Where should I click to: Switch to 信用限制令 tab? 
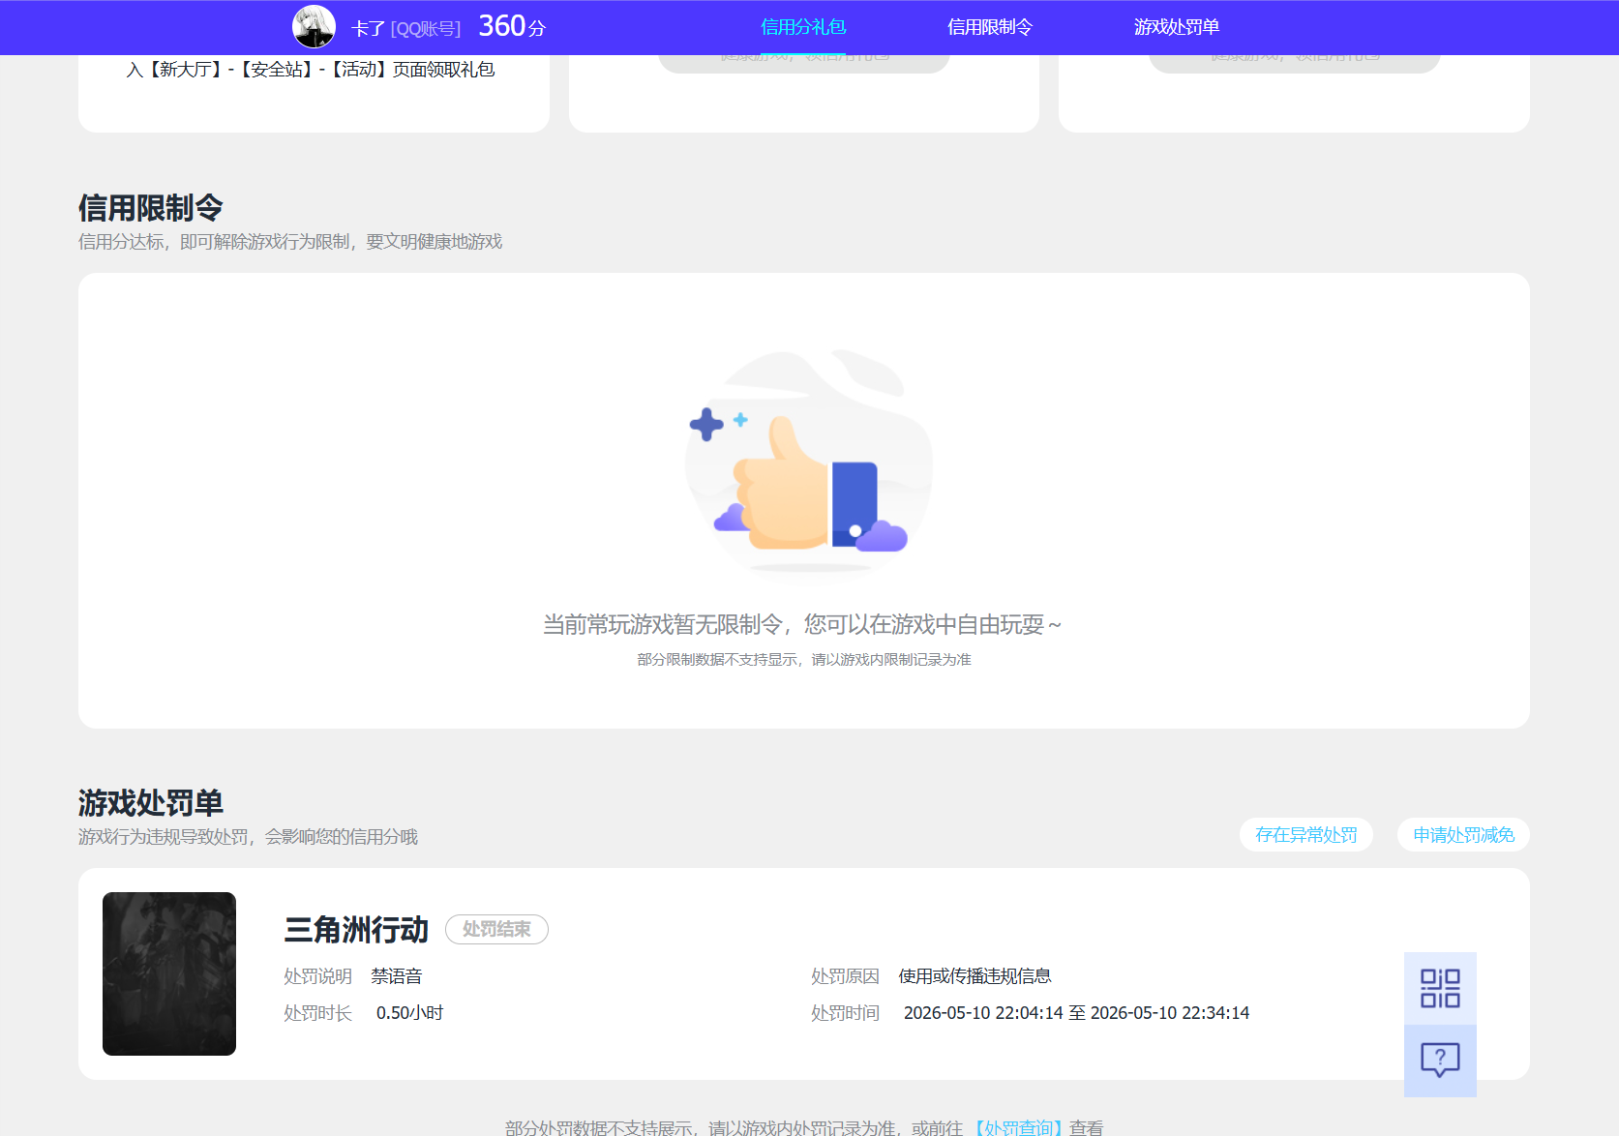(990, 27)
